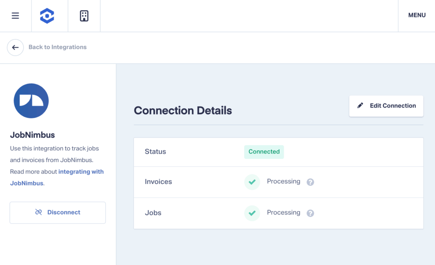
Task: Click the green checkmark beside Invoices
Action: [x=252, y=181]
